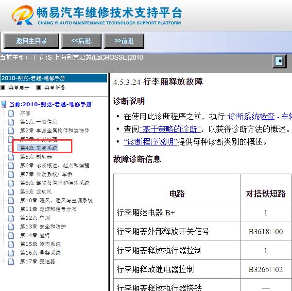Click the page icon next to 第13章
Viewport: 292px width, 291px height.
[x=11, y=226]
